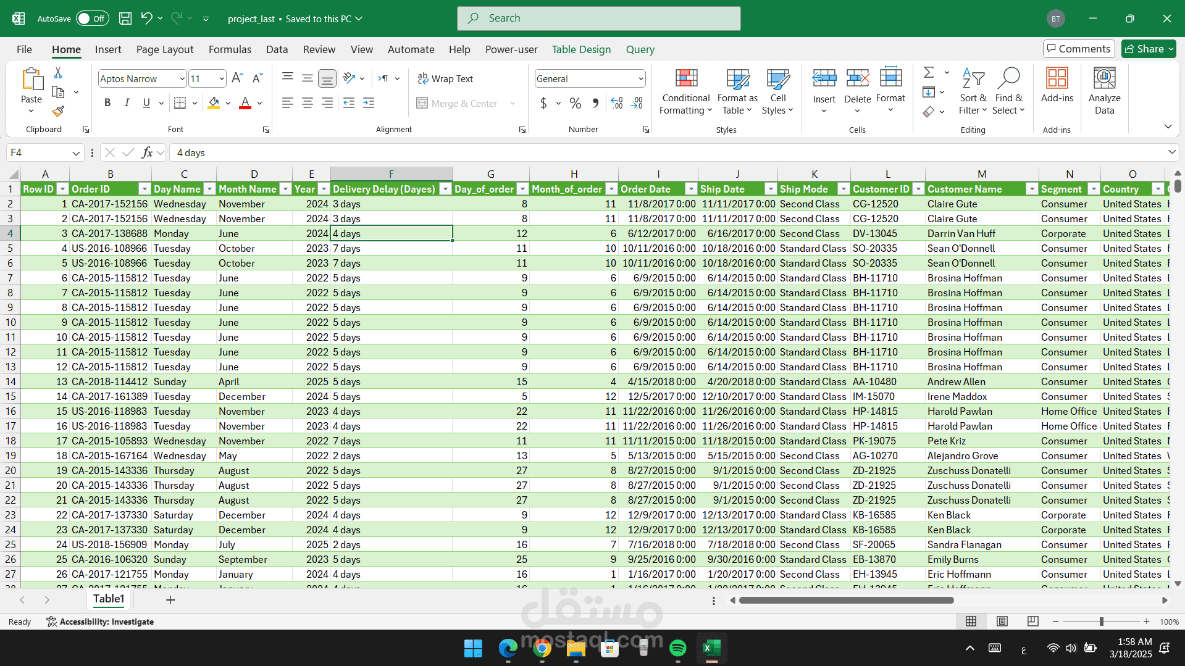
Task: Click Accessibility: Investigate in status bar
Action: coord(100,622)
